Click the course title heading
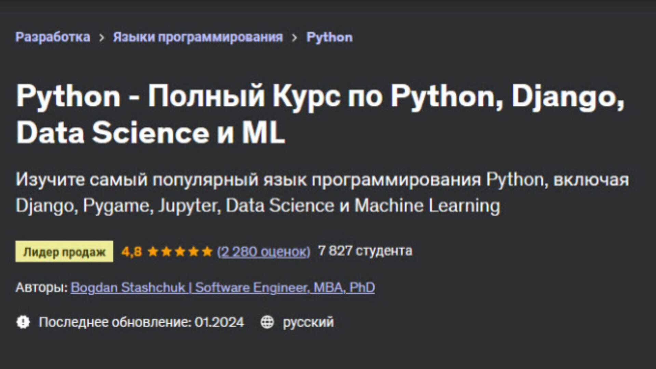Screen dimensions: 656x369 click(x=319, y=114)
